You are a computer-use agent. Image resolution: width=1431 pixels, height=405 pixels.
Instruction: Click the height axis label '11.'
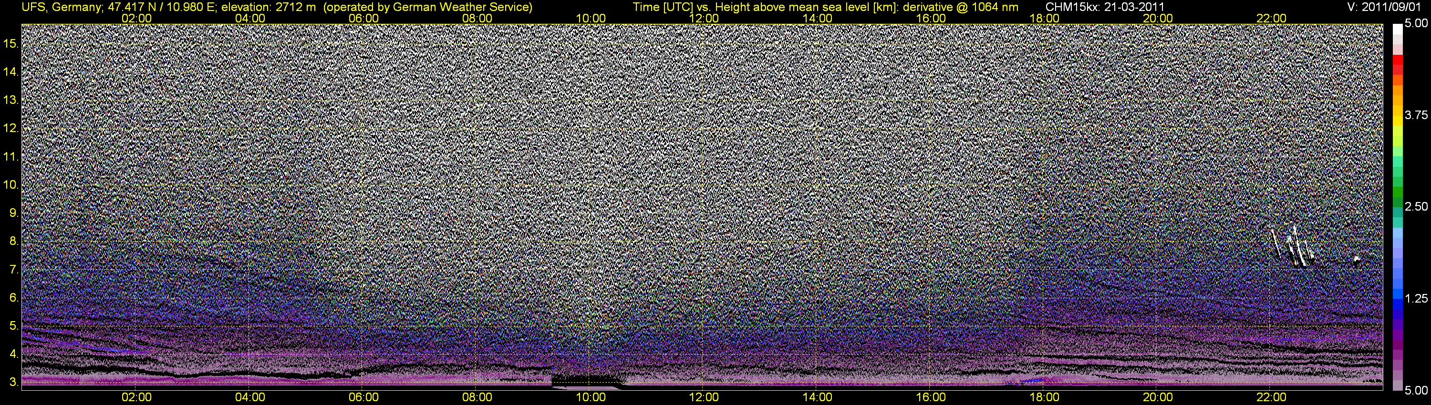(11, 156)
